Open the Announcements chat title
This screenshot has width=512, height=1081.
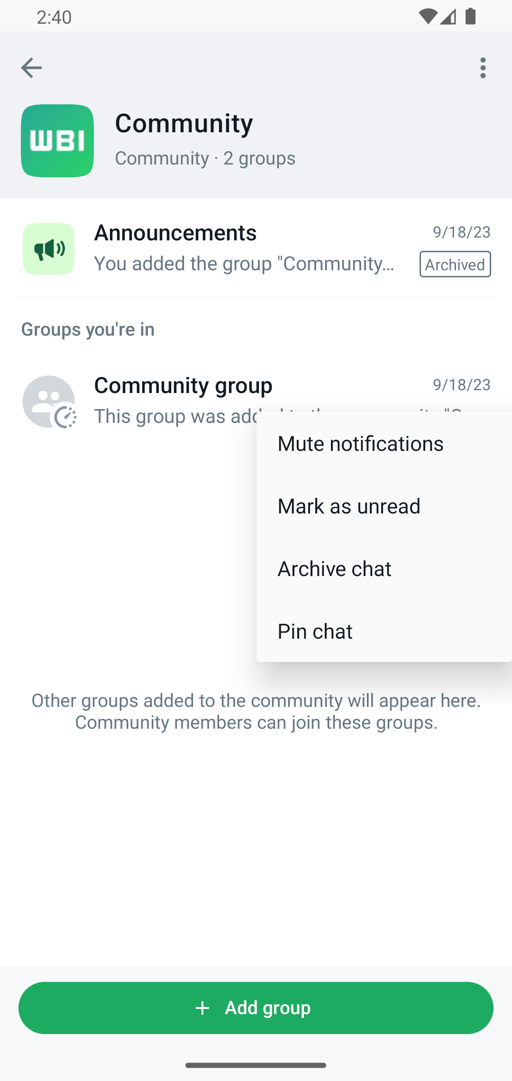pos(175,232)
